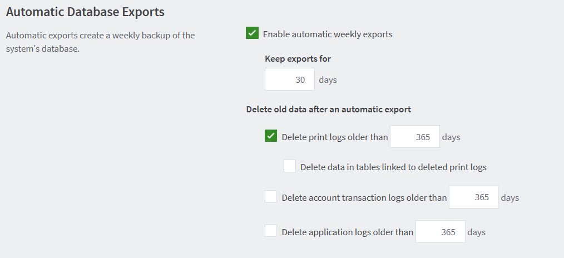Viewport: 564px width, 258px height.
Task: Click 'Delete application logs older than' text
Action: 348,232
